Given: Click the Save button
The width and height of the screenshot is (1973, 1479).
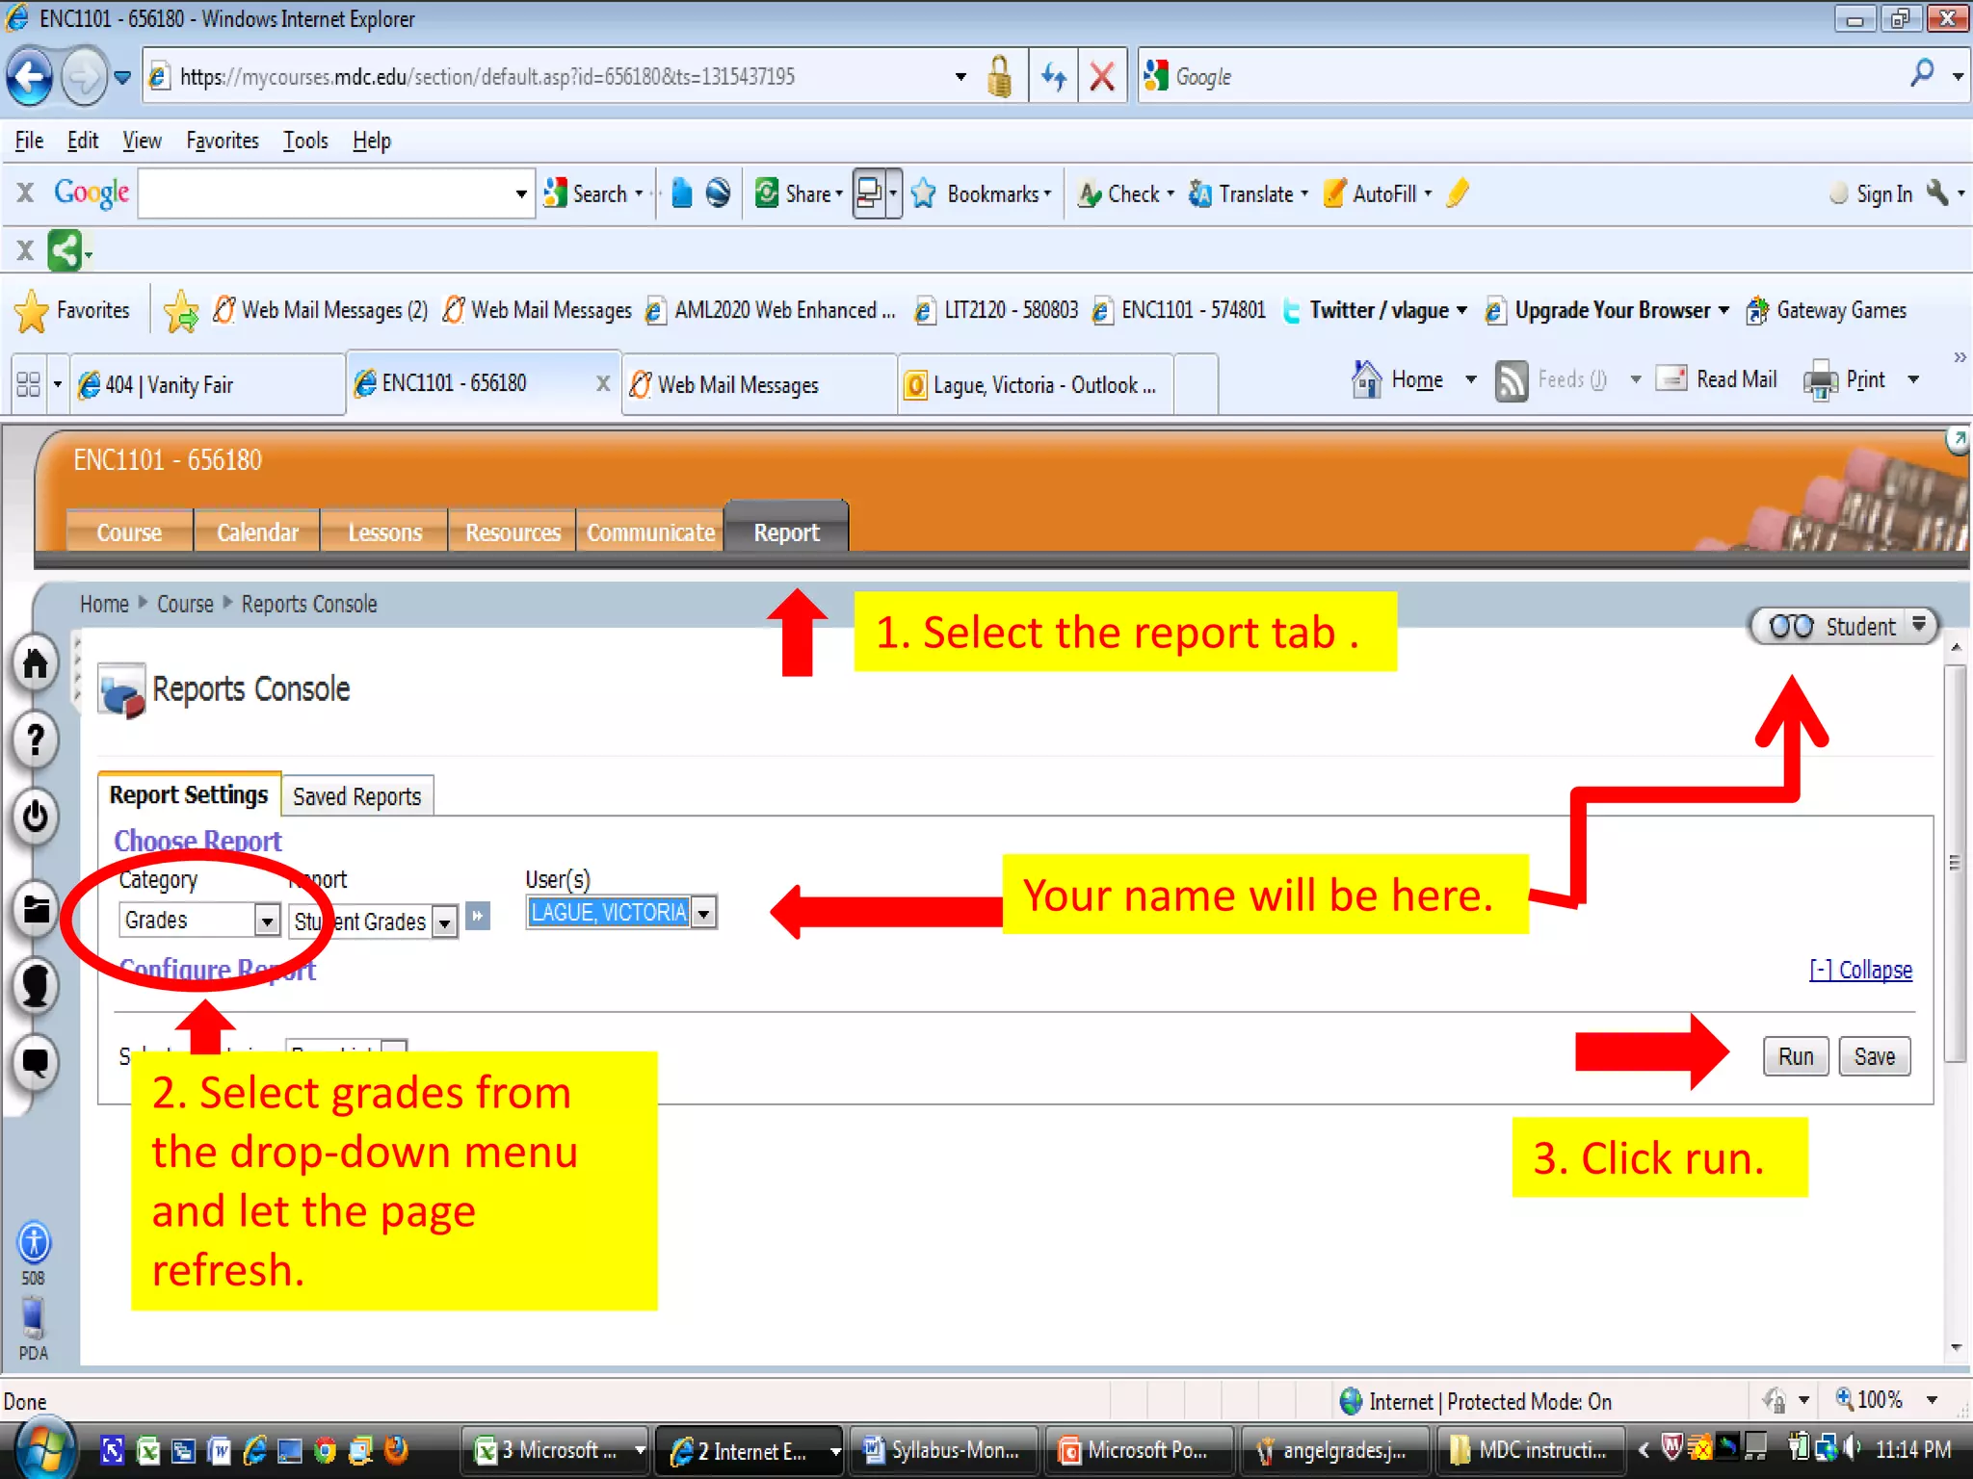Looking at the screenshot, I should click(x=1875, y=1056).
